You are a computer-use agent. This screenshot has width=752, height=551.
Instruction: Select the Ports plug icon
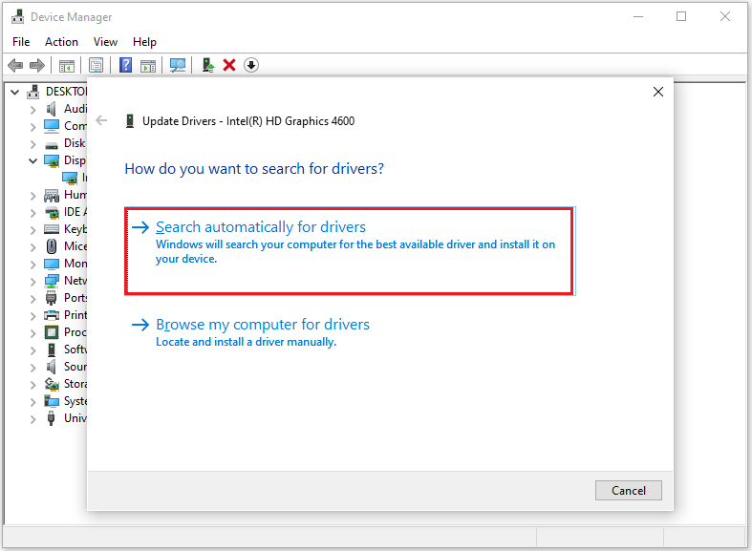click(52, 298)
